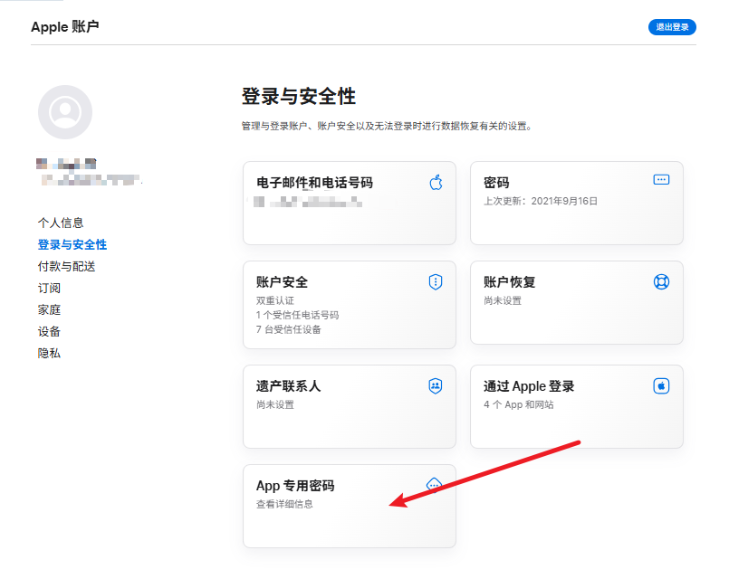Go to 付款与配送 section
Image resolution: width=729 pixels, height=579 pixels.
(x=66, y=267)
